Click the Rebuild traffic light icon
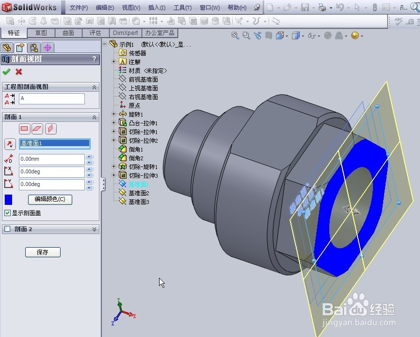The image size is (420, 337). pos(375,7)
